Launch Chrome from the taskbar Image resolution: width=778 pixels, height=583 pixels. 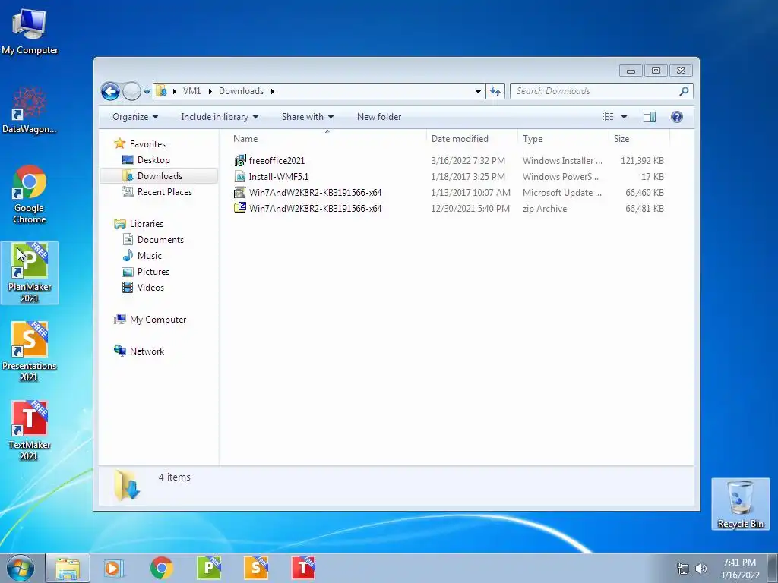point(161,568)
